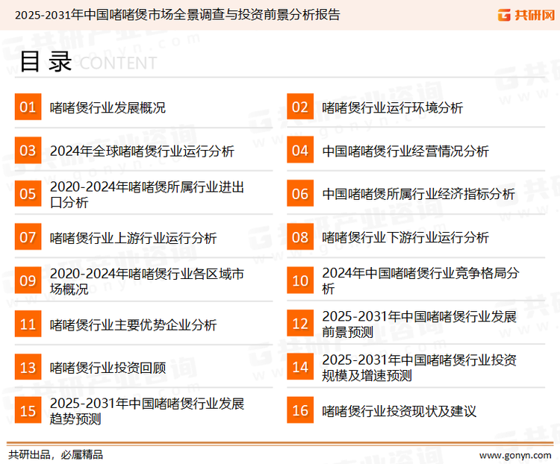Select the orange 07 chapter badge
This screenshot has width=560, height=464.
pyautogui.click(x=28, y=237)
